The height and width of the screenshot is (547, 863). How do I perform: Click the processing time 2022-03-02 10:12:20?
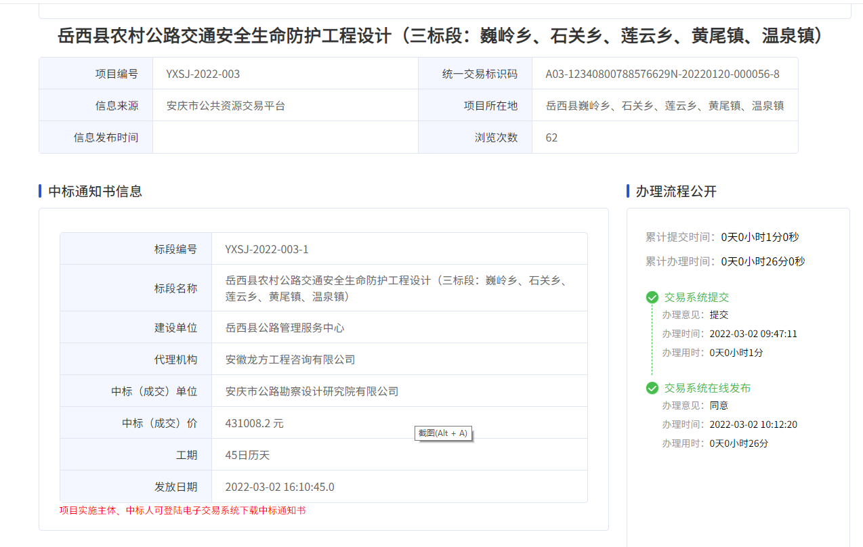pyautogui.click(x=753, y=425)
